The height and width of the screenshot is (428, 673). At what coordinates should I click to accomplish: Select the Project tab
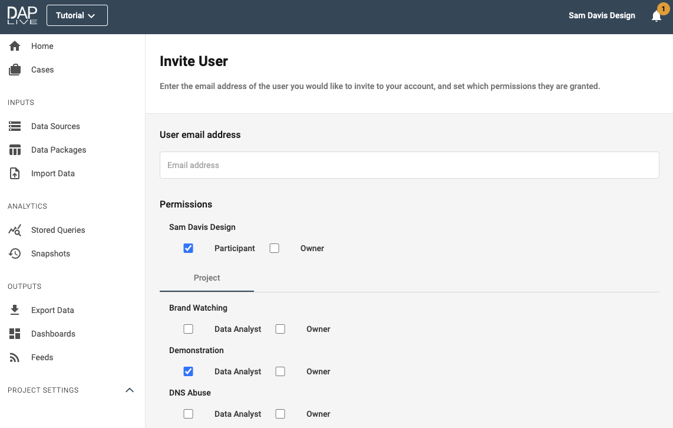207,278
